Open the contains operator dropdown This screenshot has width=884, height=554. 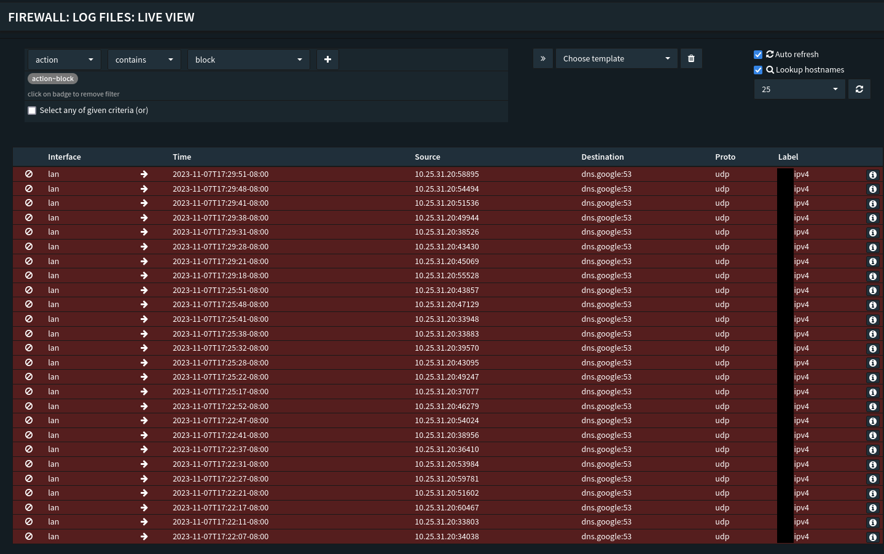[x=144, y=60]
